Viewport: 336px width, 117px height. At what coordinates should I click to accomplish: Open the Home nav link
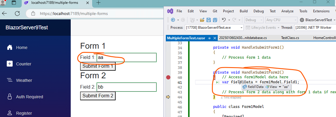[22, 48]
